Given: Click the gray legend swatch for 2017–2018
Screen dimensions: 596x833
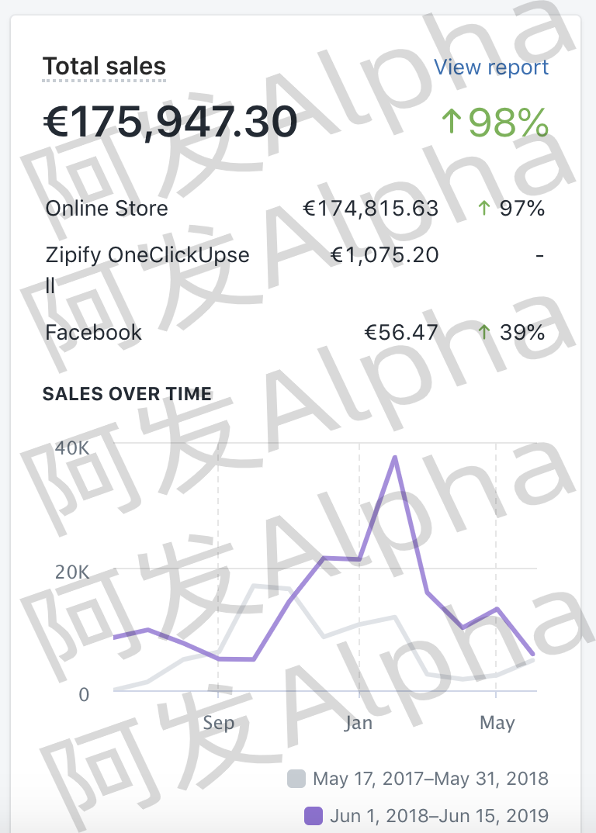Looking at the screenshot, I should point(296,779).
